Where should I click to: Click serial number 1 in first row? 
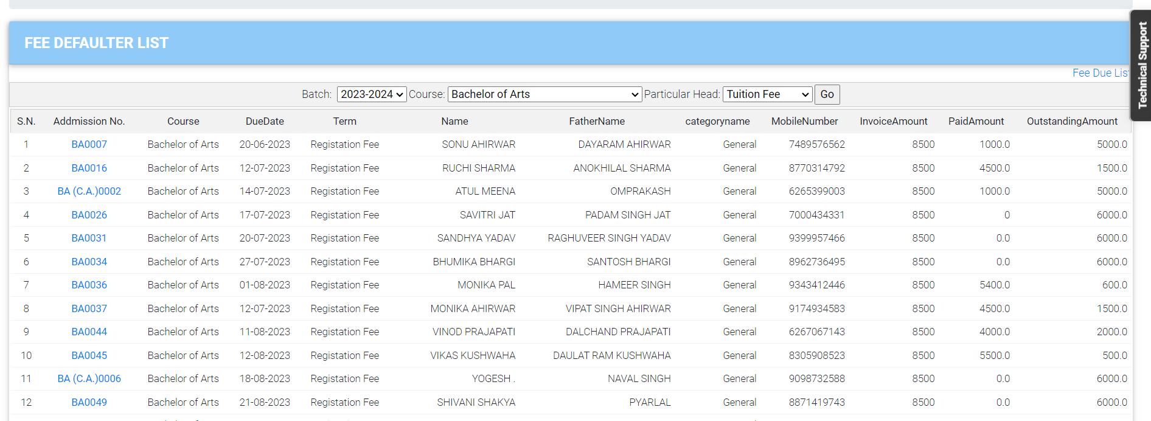click(x=26, y=144)
